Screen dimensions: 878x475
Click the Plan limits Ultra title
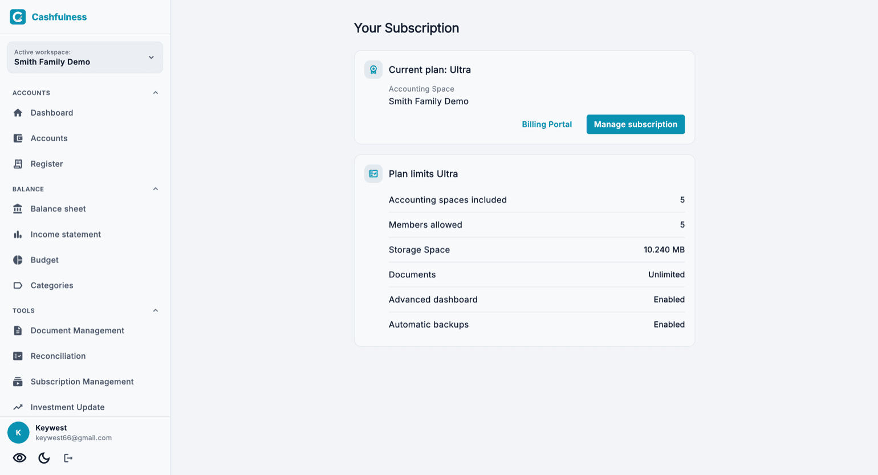(x=423, y=174)
